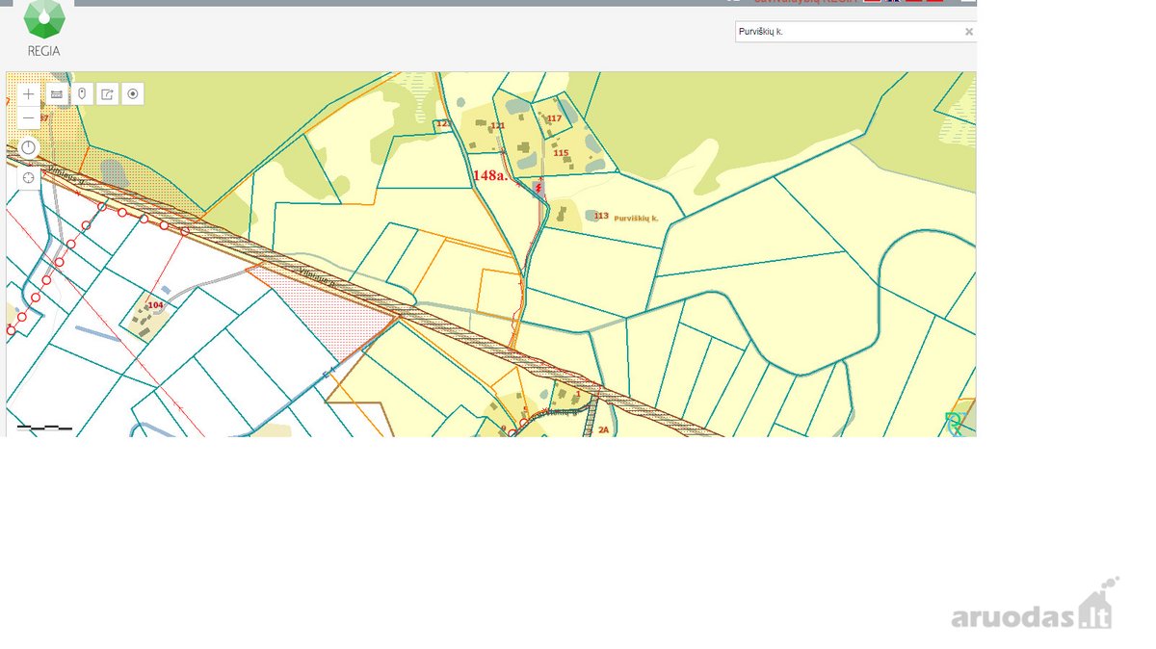Select the location marker tool
1156x649 pixels.
83,94
